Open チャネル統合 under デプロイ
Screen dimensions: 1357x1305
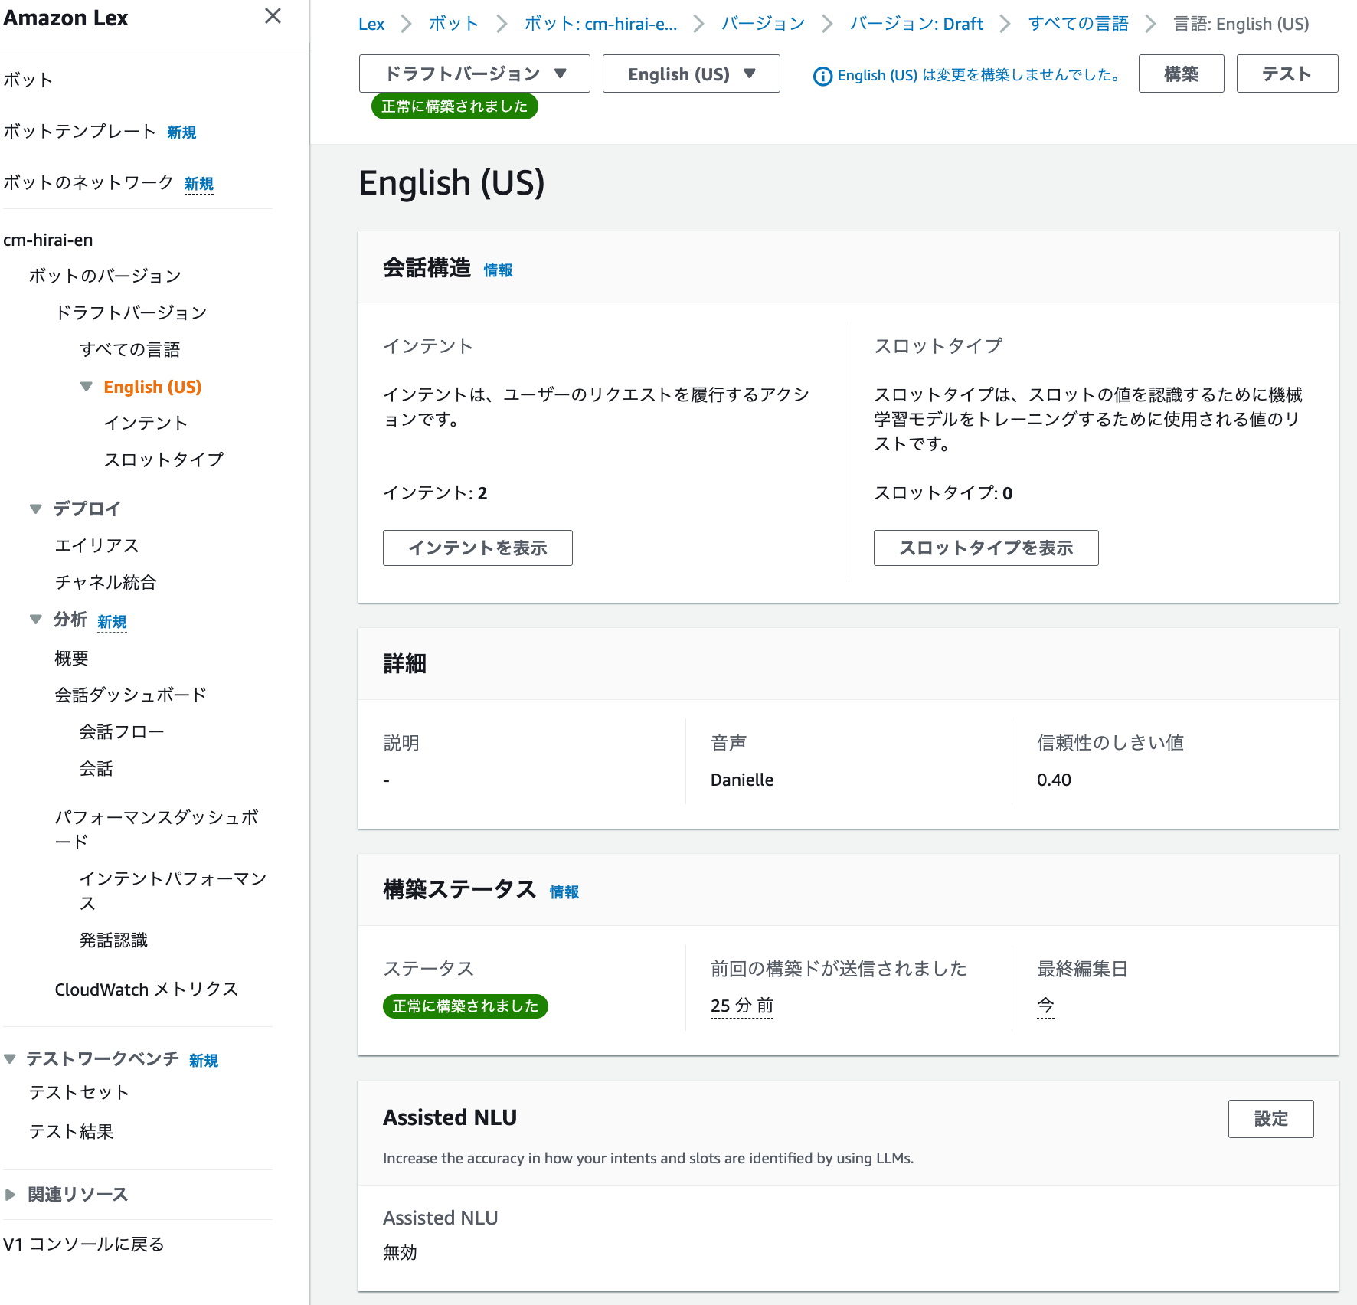pyautogui.click(x=106, y=582)
